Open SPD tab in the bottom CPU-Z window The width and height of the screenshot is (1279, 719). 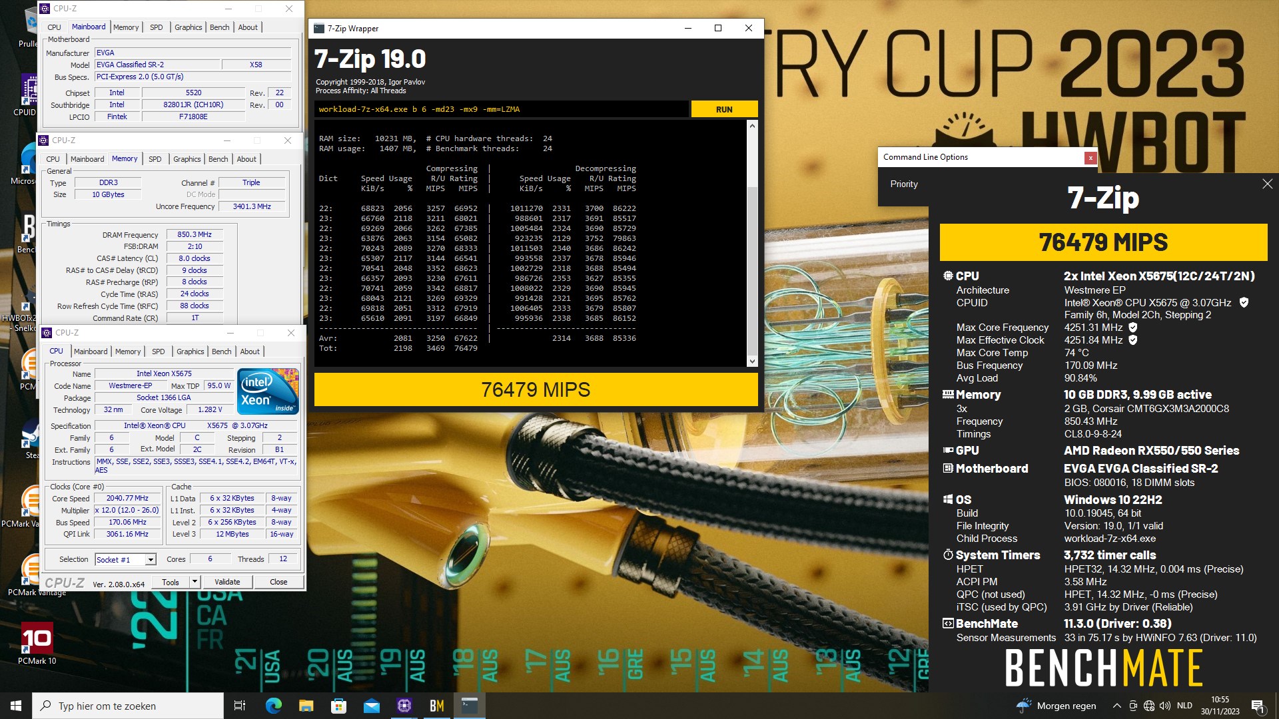(x=158, y=352)
